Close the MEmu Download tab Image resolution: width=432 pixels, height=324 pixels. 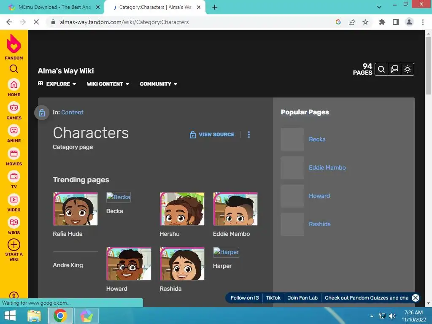coord(98,7)
